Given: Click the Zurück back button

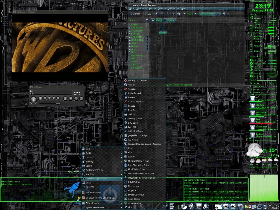Looking at the screenshot, I should (135, 14).
